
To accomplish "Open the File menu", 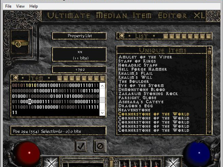I will [8, 6].
